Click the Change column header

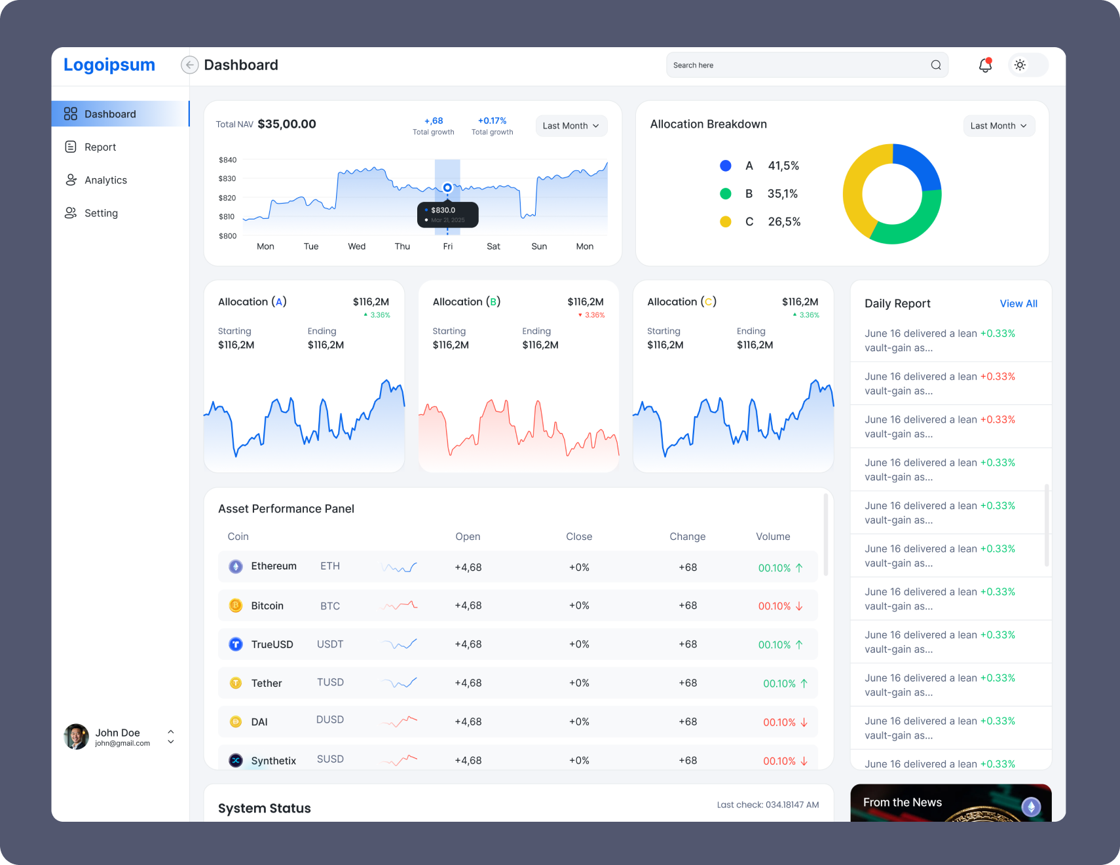(x=688, y=536)
